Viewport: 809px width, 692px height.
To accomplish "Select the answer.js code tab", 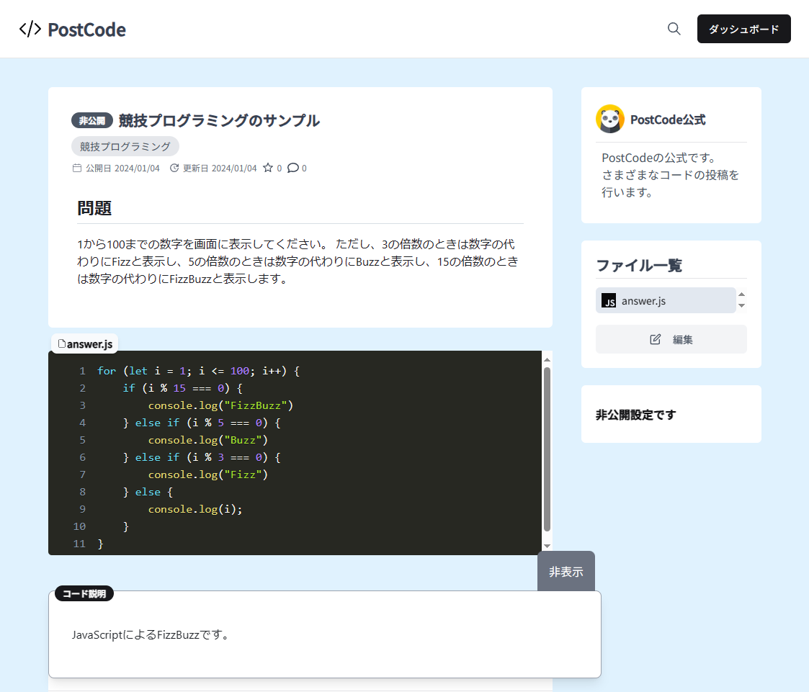I will pos(84,344).
